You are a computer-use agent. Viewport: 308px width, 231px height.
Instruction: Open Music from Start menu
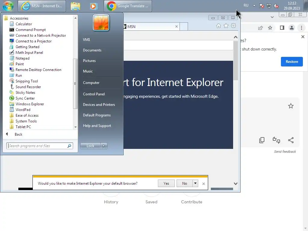point(88,71)
